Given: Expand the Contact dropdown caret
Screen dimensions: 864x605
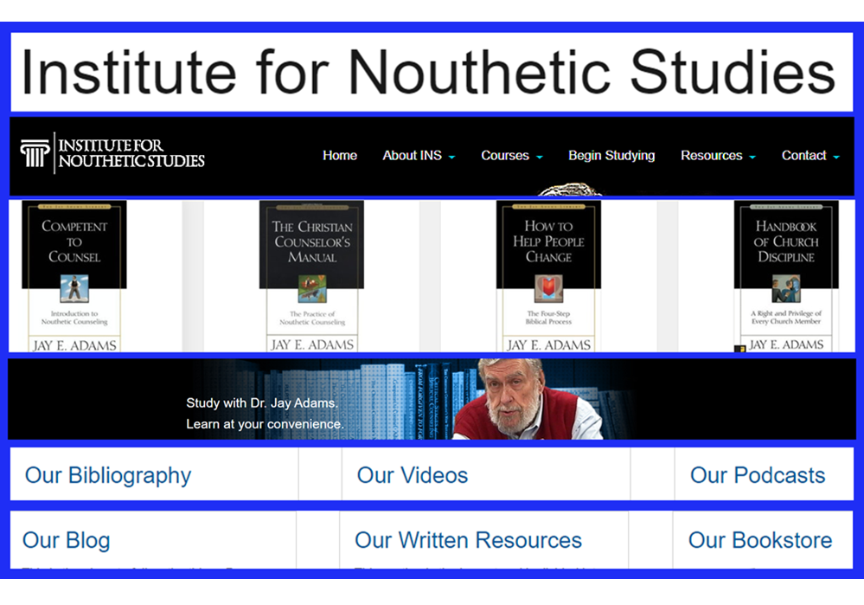Looking at the screenshot, I should pyautogui.click(x=836, y=158).
